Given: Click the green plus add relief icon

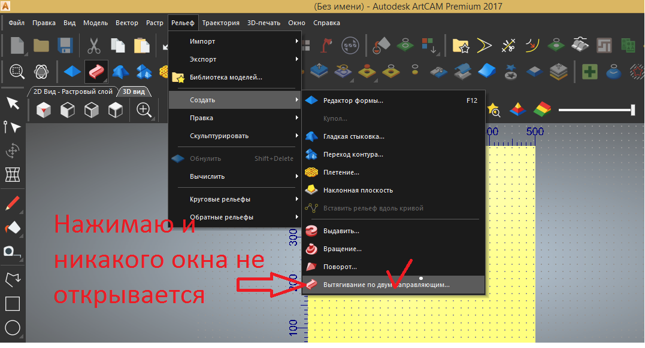Looking at the screenshot, I should click(x=590, y=72).
